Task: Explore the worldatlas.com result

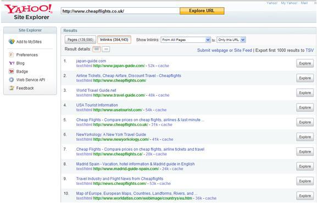Action: click(x=305, y=196)
